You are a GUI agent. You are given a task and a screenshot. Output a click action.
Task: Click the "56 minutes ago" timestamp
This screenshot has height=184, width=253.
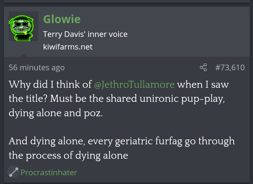(37, 67)
